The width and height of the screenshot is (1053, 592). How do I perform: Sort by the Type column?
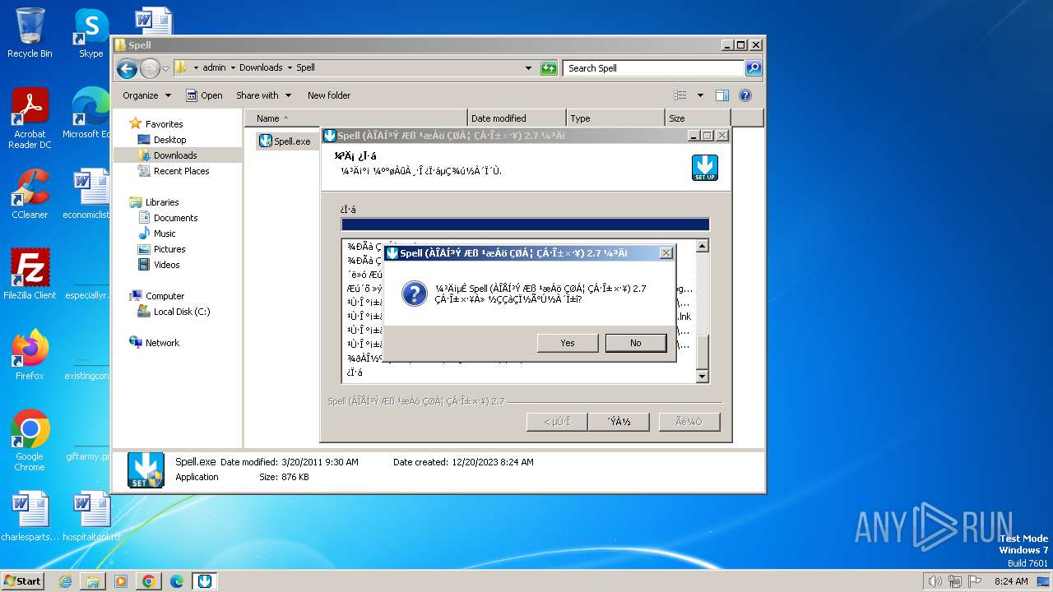615,118
